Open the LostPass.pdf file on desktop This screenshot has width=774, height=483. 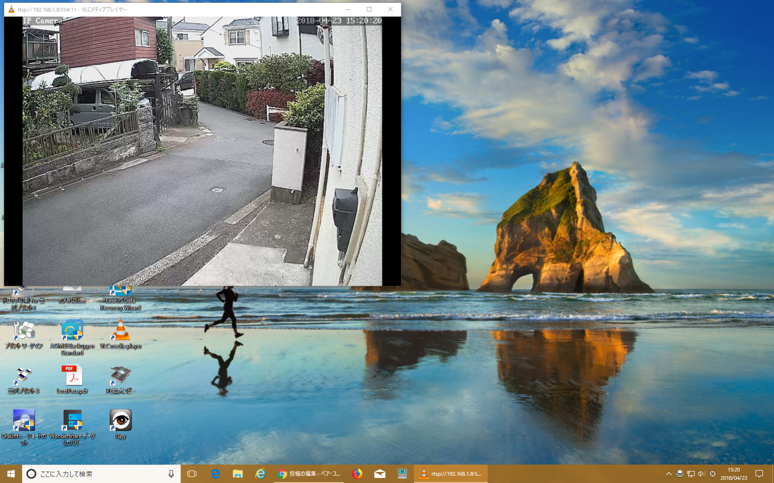(72, 376)
